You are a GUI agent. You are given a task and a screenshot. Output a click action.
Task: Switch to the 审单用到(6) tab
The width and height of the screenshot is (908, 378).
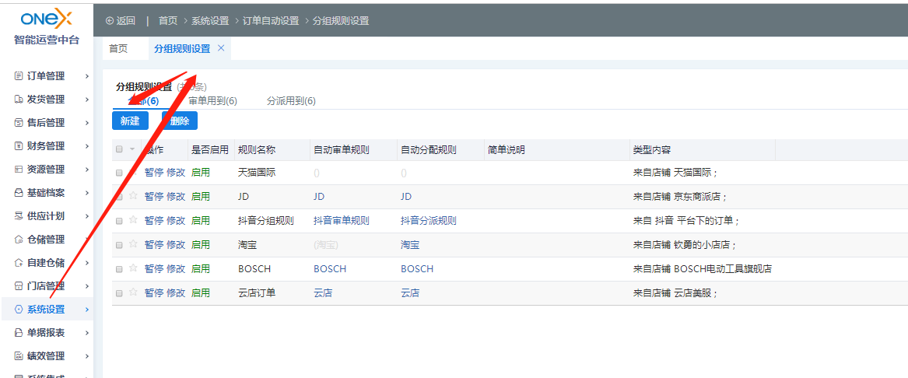[x=212, y=101]
